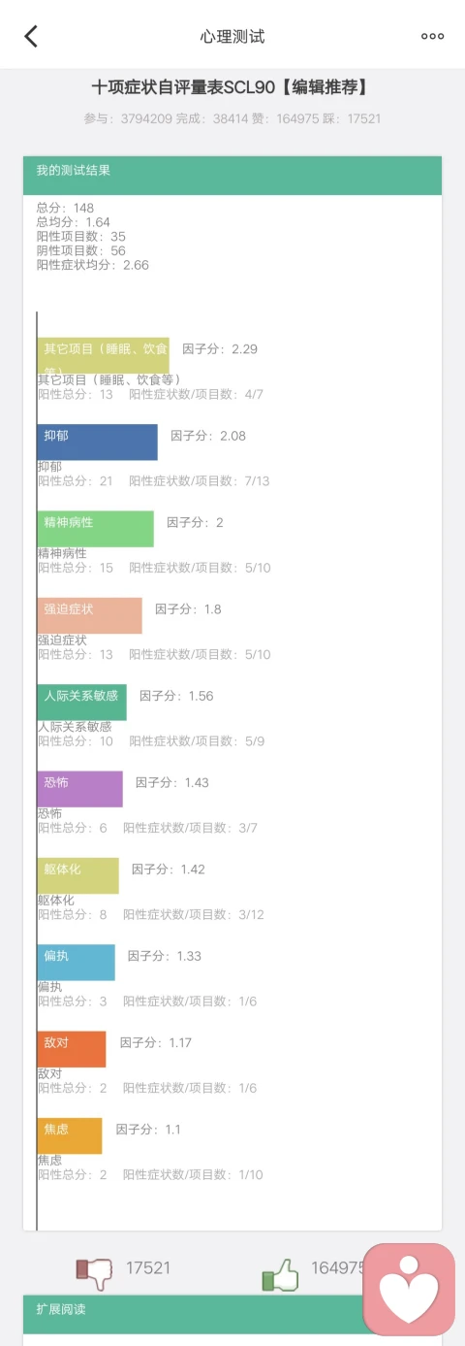Select the 焦虑 amber bar

69,1135
